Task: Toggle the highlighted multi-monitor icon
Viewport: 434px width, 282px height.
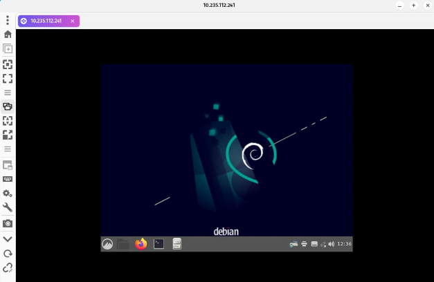Action: [x=8, y=106]
